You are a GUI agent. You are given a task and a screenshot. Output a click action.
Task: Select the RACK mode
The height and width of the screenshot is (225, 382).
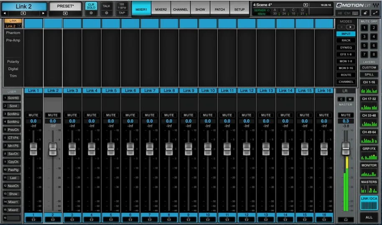coord(346,40)
